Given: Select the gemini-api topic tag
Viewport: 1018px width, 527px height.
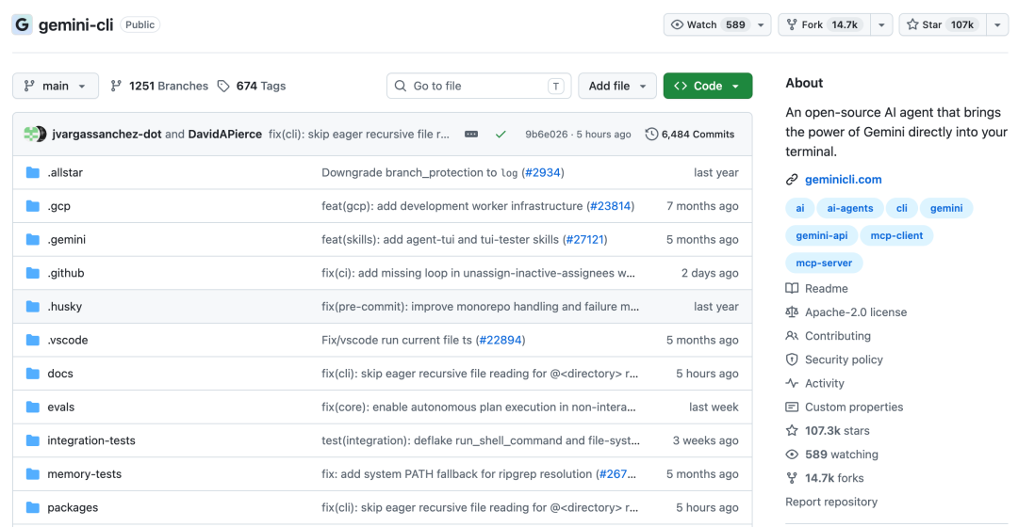Looking at the screenshot, I should (x=821, y=235).
